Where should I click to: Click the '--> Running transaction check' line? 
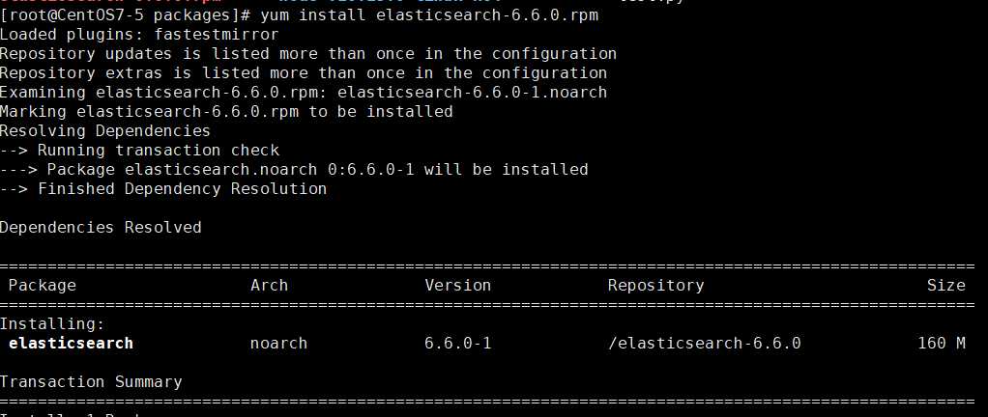(139, 151)
